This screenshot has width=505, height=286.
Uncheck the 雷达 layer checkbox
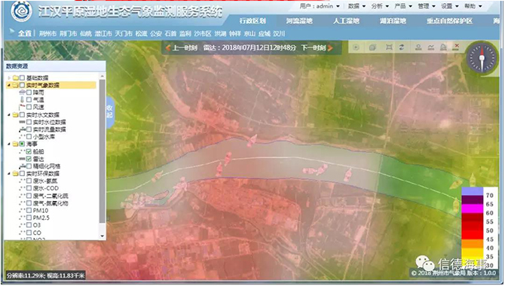pyautogui.click(x=29, y=159)
